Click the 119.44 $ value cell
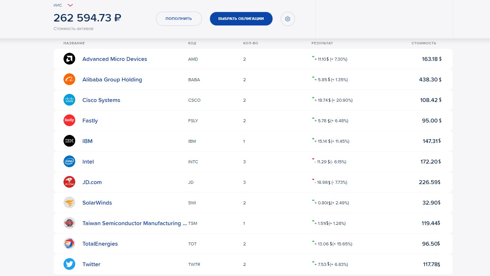 (x=431, y=223)
